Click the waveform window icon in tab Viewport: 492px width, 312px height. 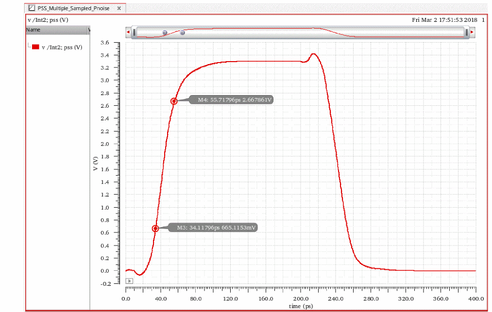click(32, 8)
